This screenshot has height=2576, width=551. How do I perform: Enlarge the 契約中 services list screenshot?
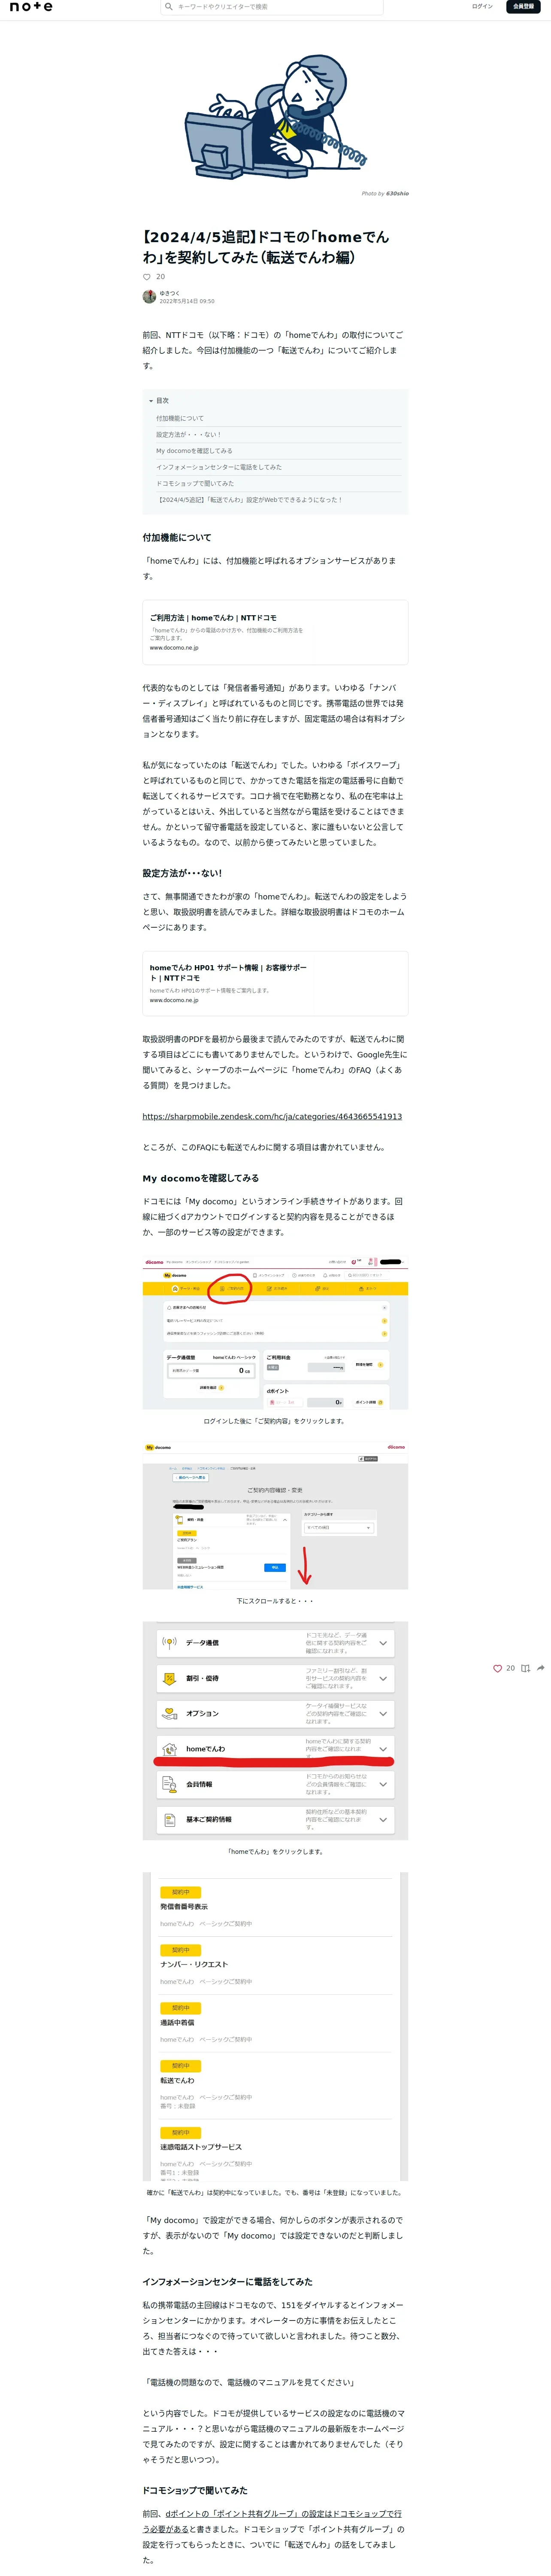pyautogui.click(x=275, y=2026)
